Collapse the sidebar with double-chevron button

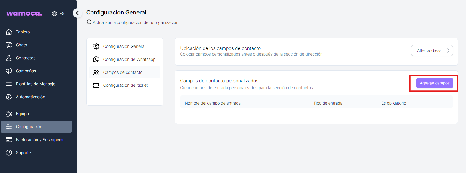tap(78, 13)
